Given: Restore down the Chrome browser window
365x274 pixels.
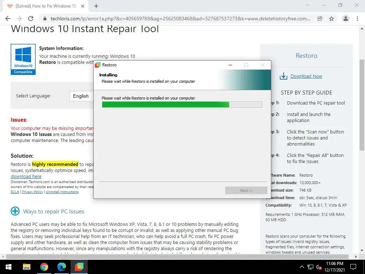Looking at the screenshot, I should click(x=340, y=5).
